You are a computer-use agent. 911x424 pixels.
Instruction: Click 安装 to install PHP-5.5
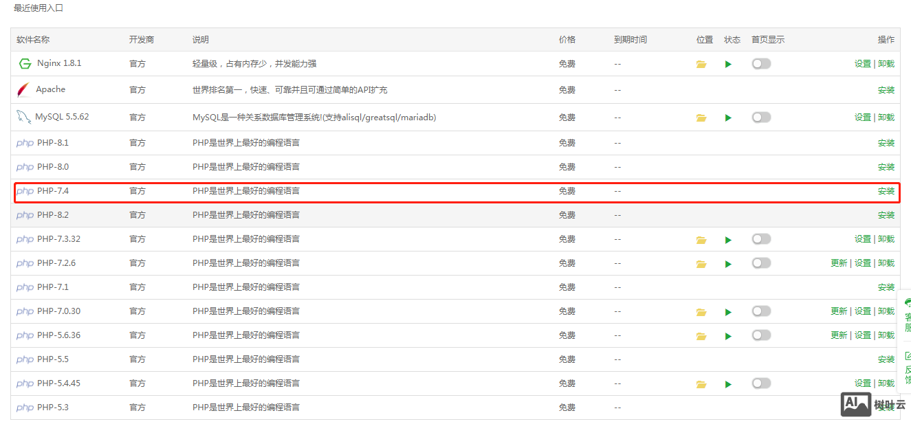(886, 359)
